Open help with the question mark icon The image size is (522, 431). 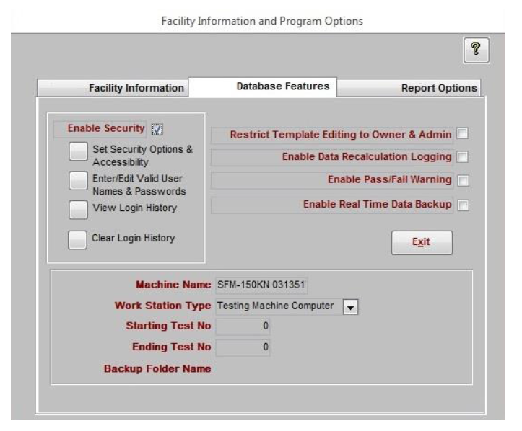[476, 50]
